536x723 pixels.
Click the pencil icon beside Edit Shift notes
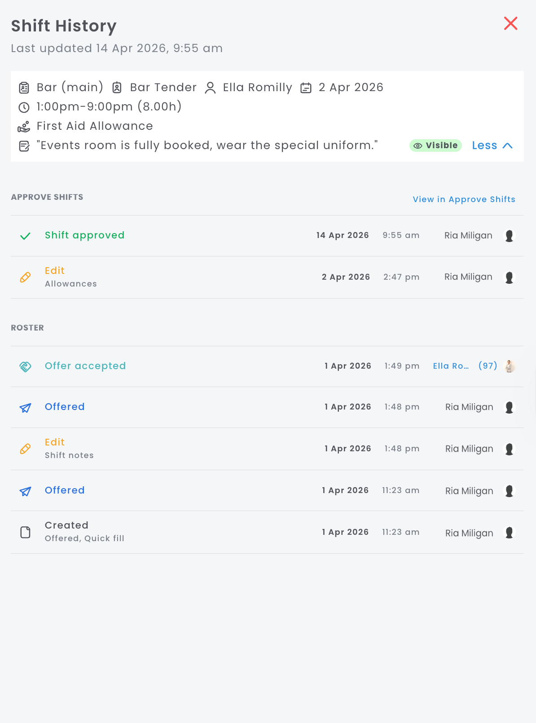25,449
